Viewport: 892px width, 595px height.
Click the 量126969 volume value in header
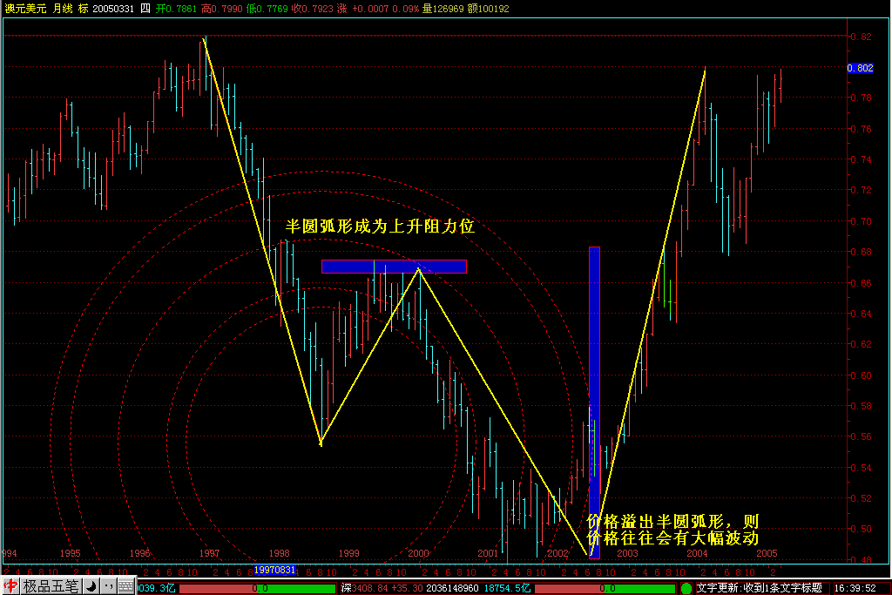tap(443, 9)
